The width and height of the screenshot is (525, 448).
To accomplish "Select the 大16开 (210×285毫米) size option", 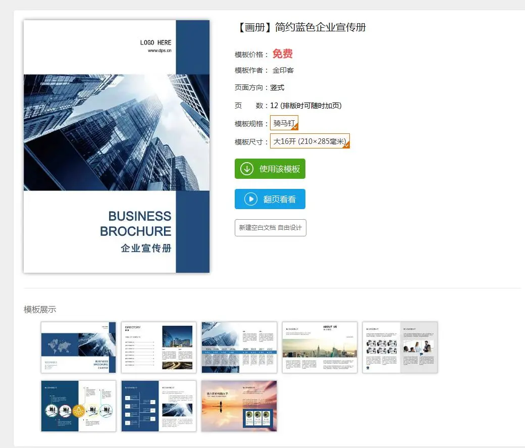I will click(x=310, y=141).
